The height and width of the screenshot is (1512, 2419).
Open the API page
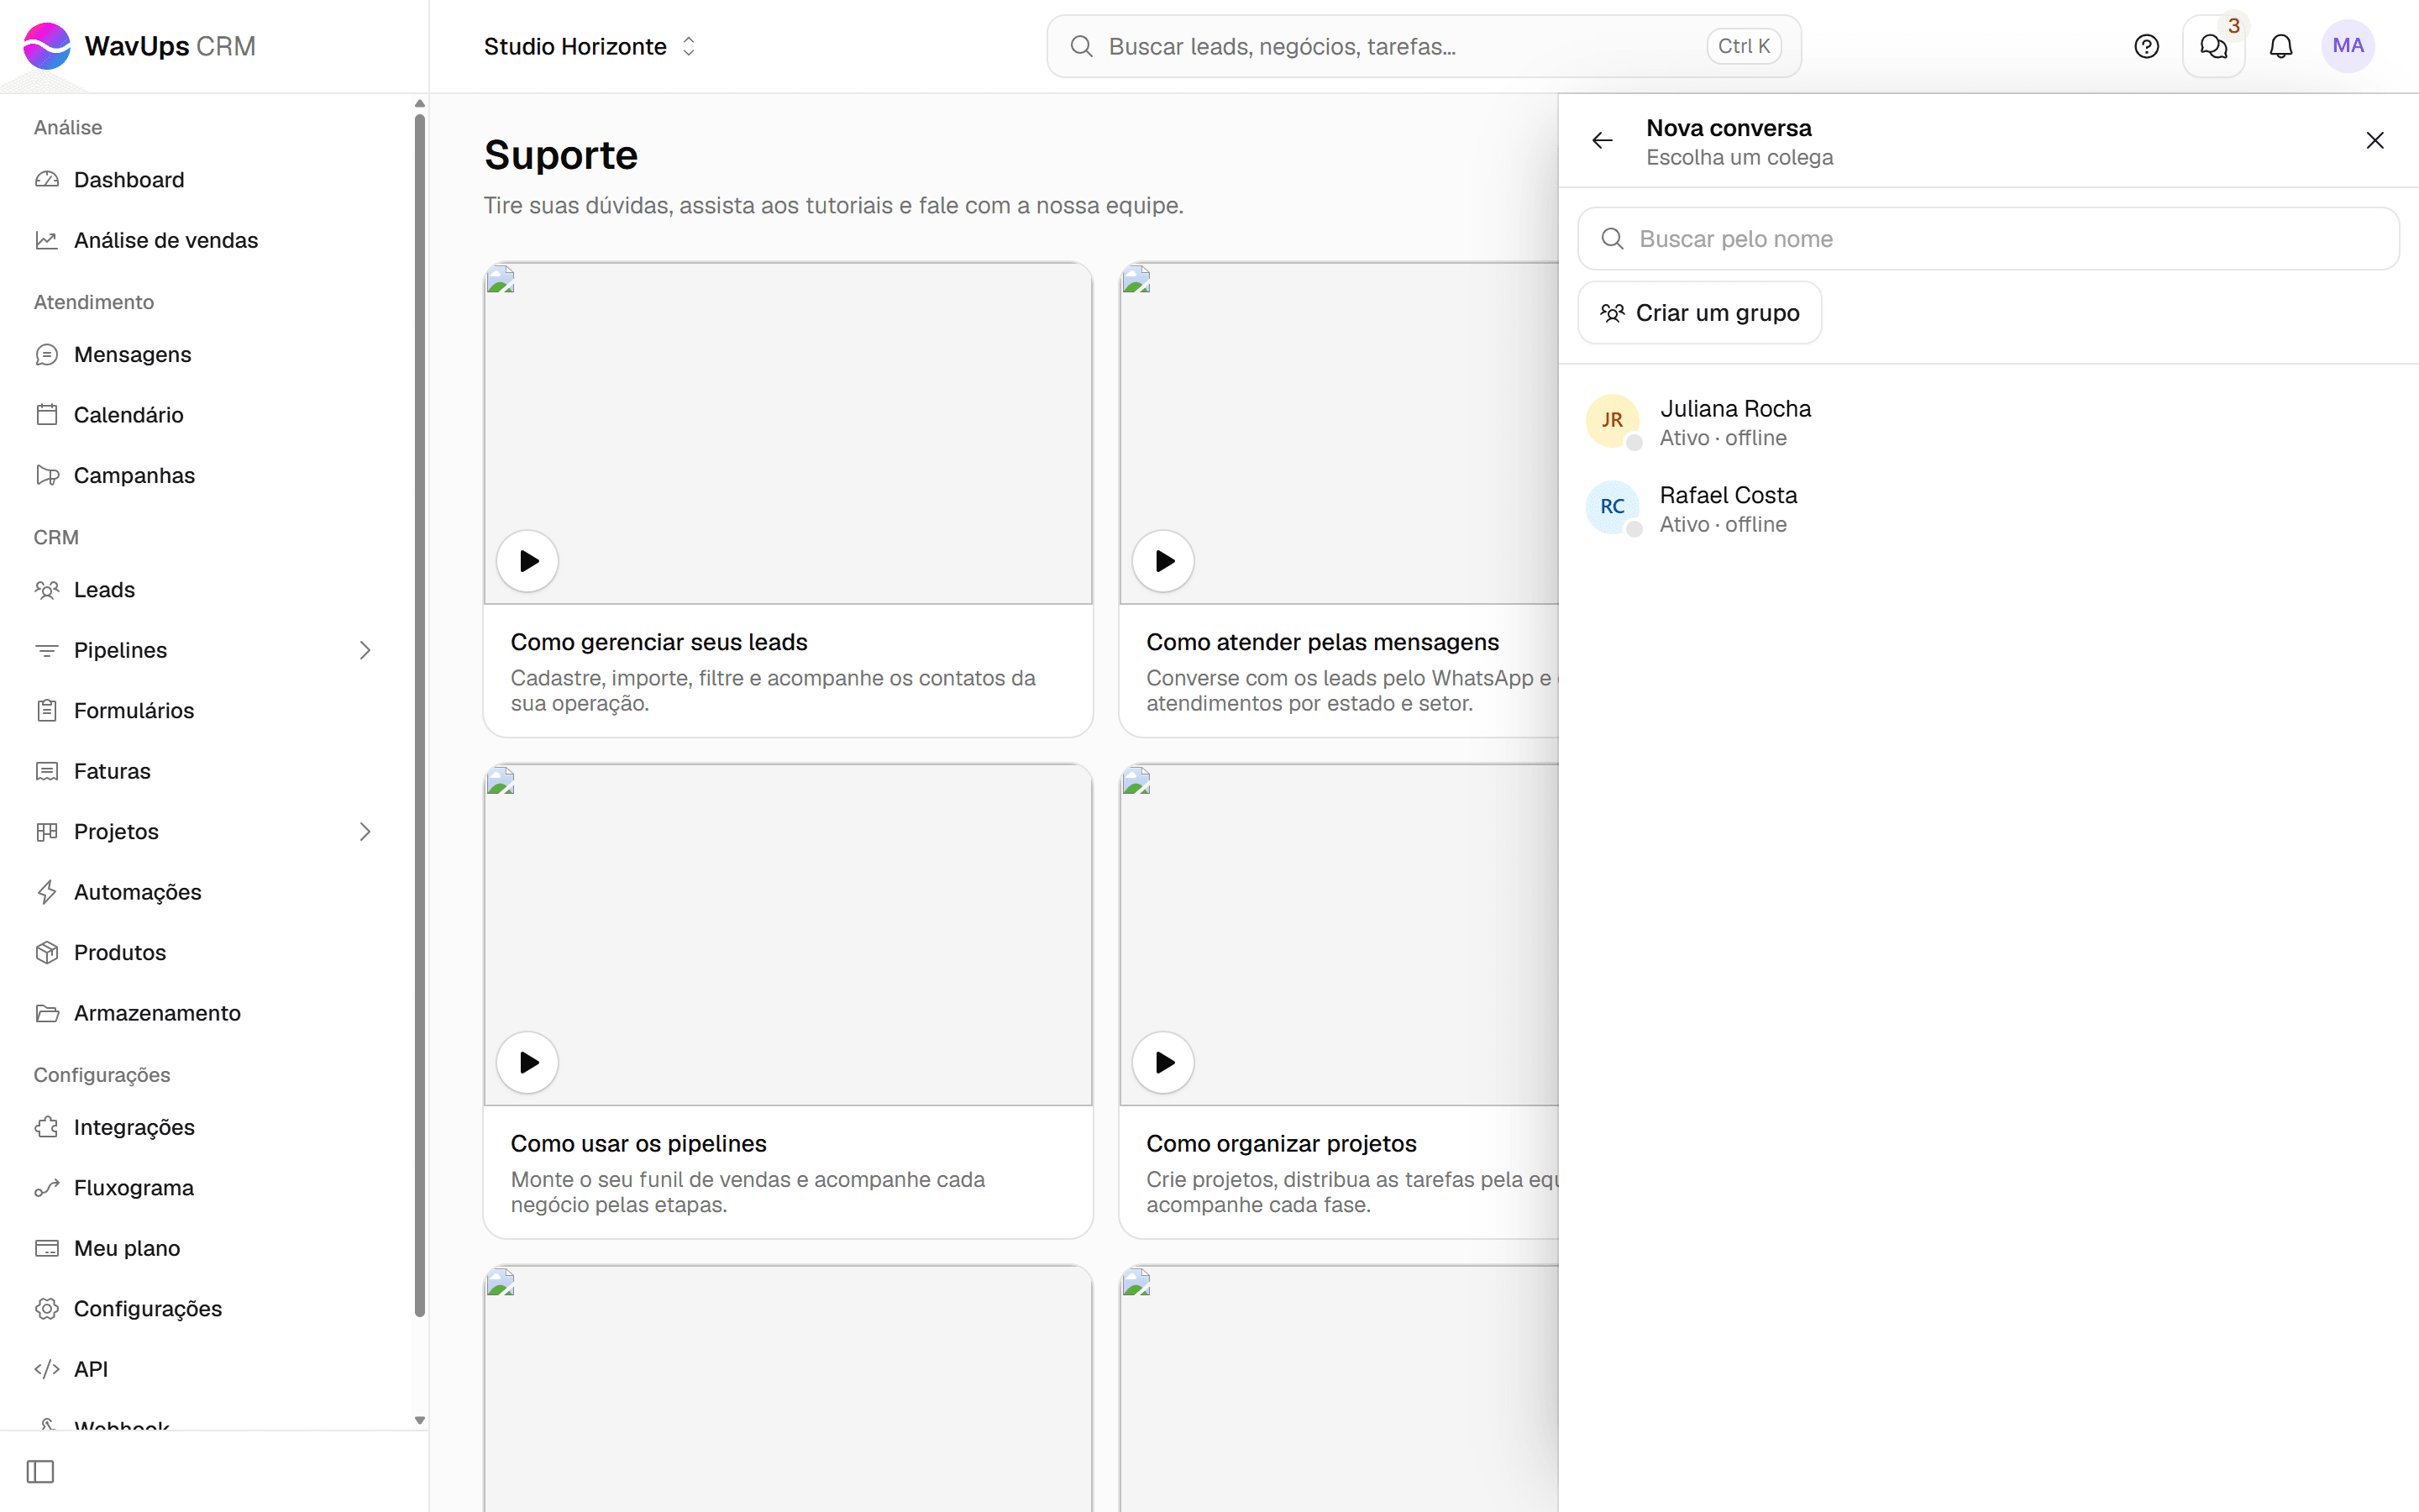click(x=206, y=1369)
